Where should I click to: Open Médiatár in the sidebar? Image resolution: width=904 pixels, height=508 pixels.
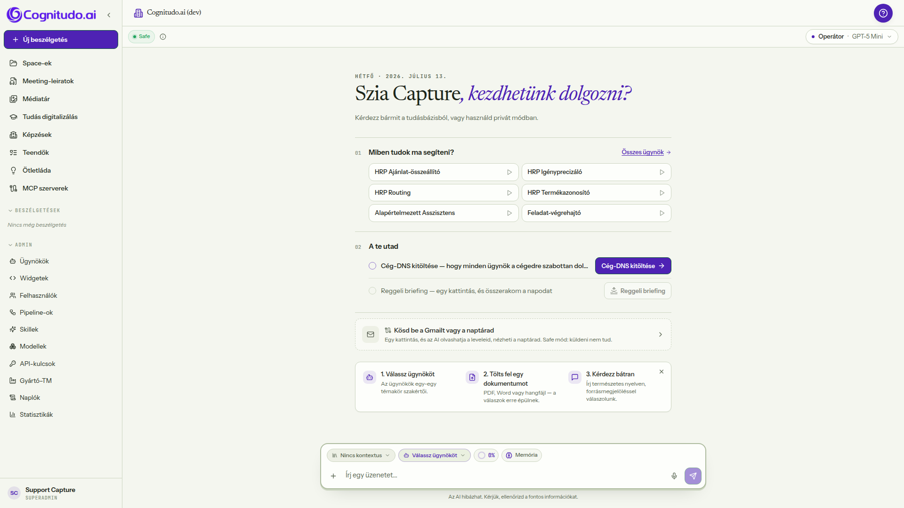(61, 99)
